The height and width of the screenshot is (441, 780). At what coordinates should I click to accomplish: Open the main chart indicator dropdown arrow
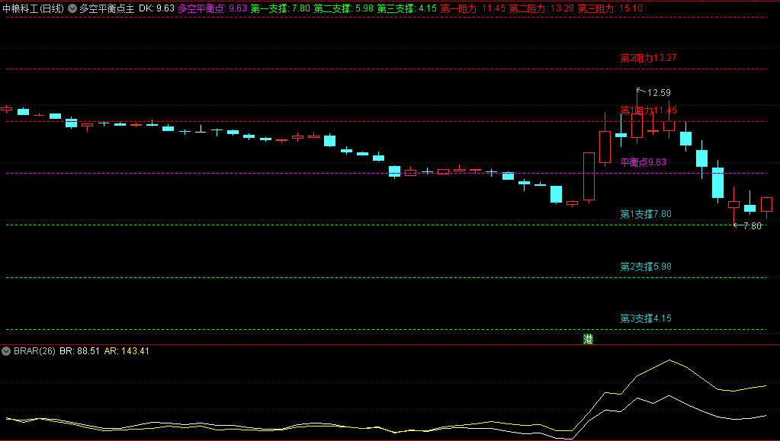pos(72,8)
